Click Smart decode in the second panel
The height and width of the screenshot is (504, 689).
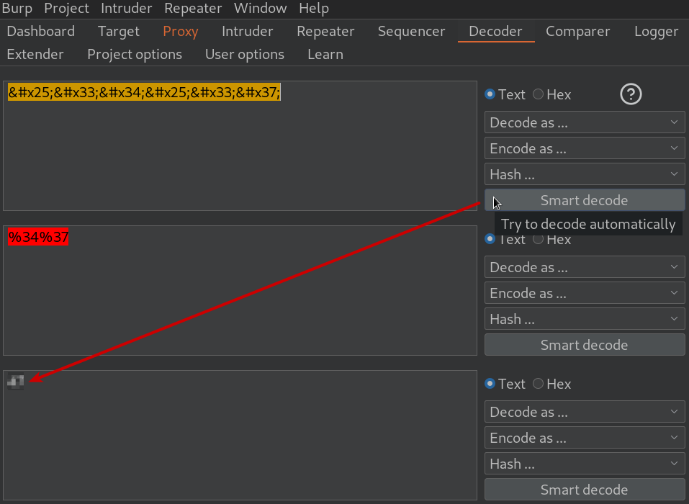585,344
